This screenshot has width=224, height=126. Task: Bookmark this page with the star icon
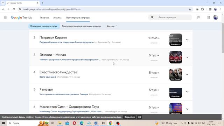190,9
